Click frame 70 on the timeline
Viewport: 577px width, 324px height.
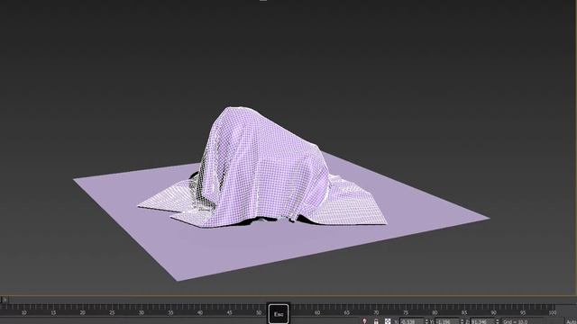coord(376,312)
